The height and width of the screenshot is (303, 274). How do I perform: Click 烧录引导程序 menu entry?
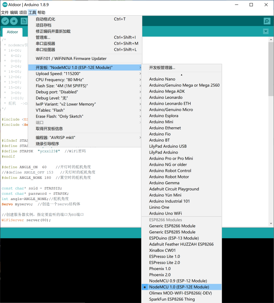[85, 144]
